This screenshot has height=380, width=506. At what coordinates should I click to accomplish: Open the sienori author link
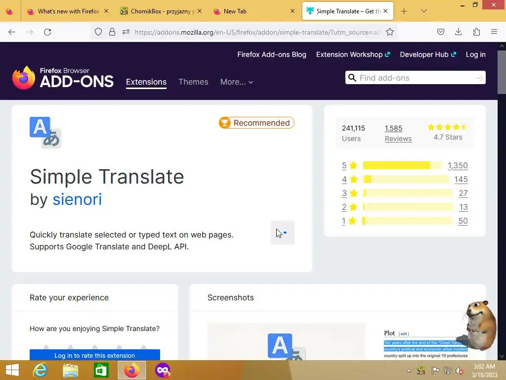tap(77, 199)
